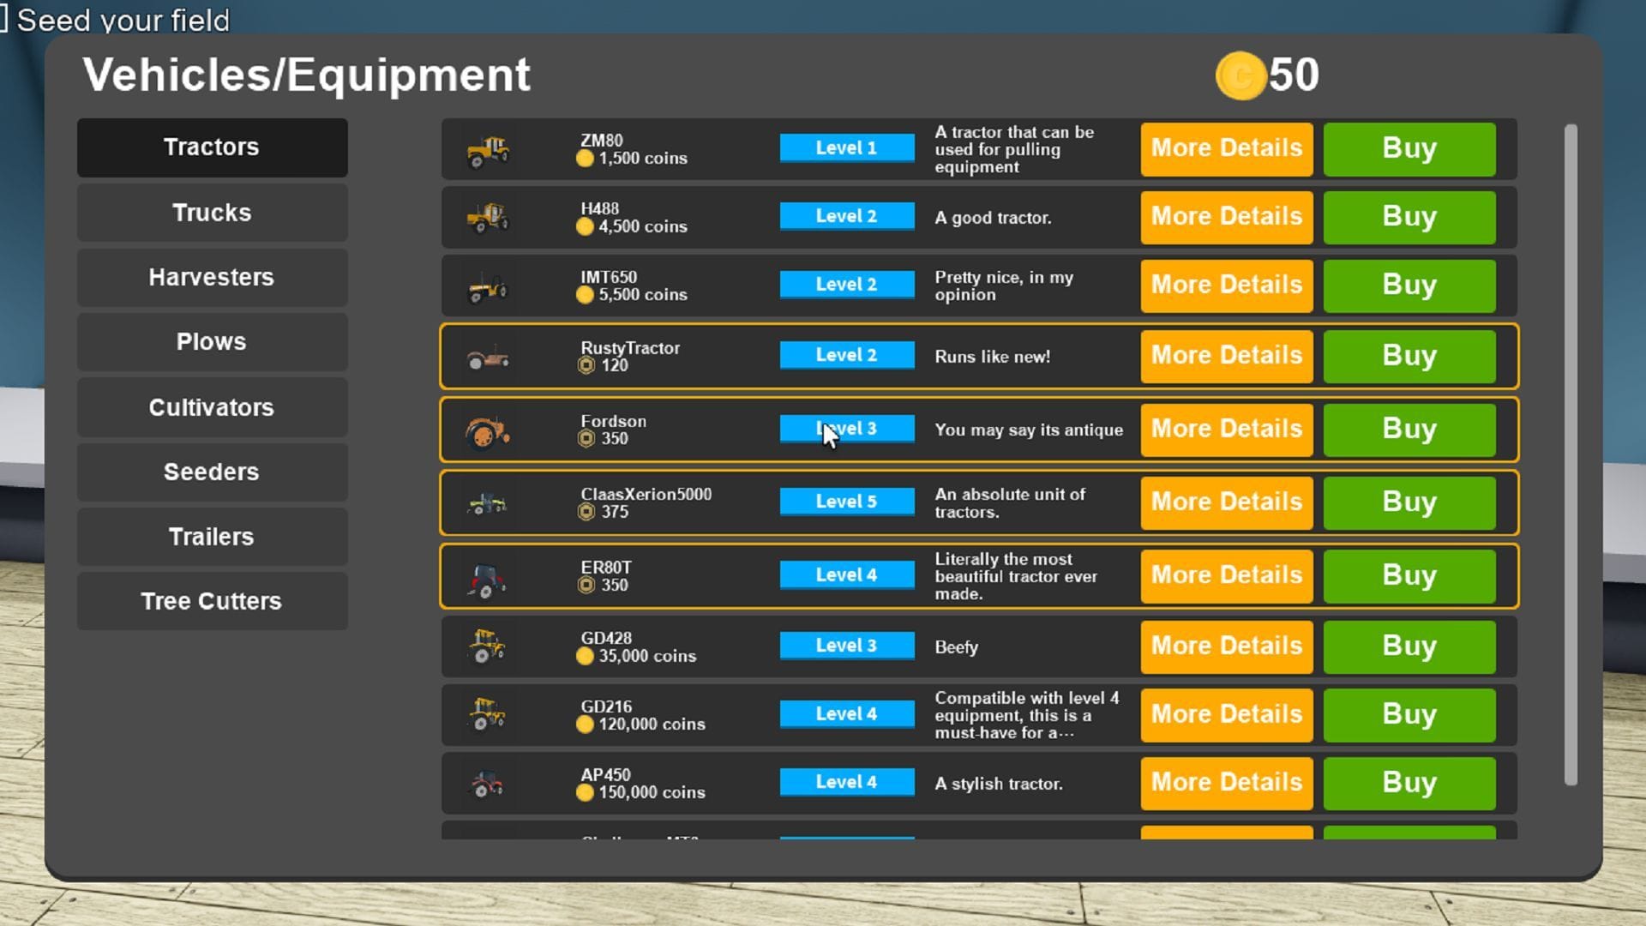Buy the RustyTractor
The height and width of the screenshot is (926, 1646).
pos(1409,356)
